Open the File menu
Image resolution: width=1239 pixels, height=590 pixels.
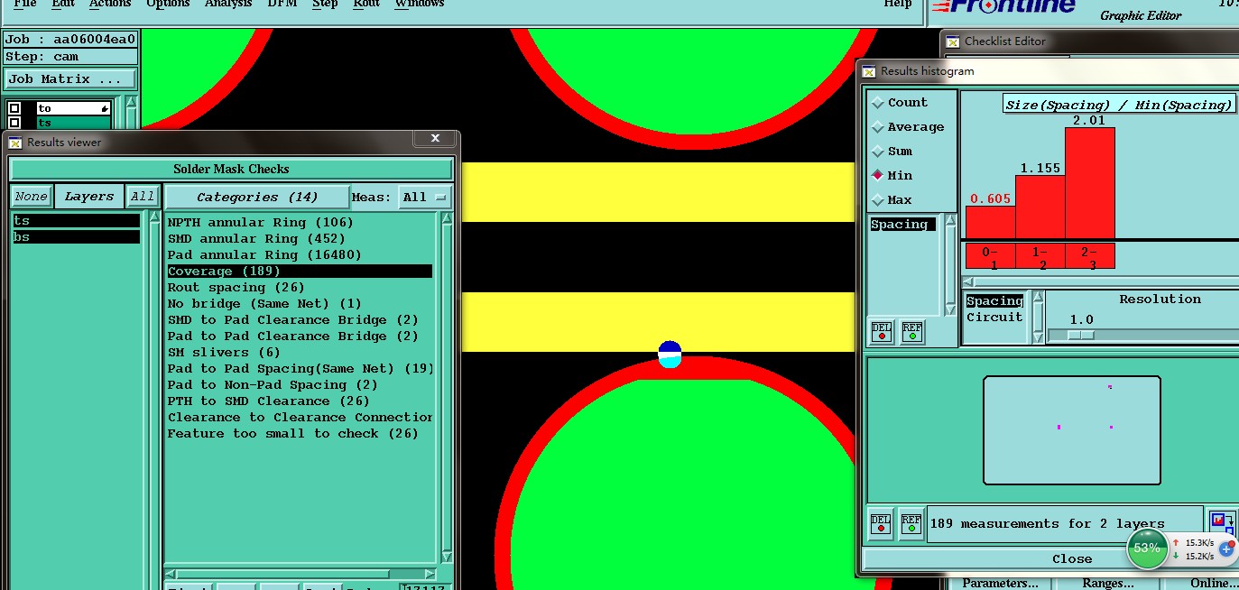click(x=25, y=4)
